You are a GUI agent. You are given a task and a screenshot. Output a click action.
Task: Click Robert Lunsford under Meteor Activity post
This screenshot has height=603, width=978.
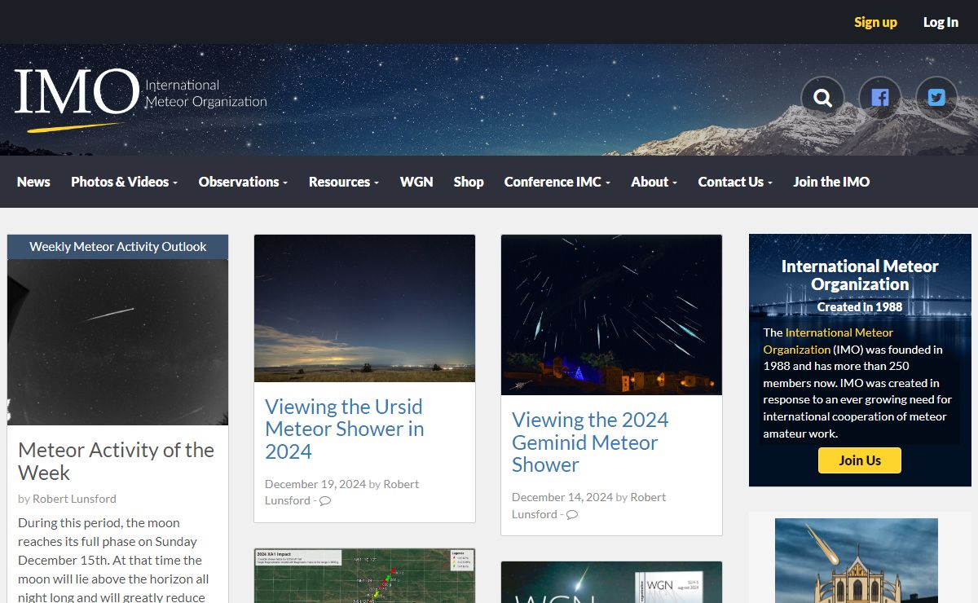[75, 499]
